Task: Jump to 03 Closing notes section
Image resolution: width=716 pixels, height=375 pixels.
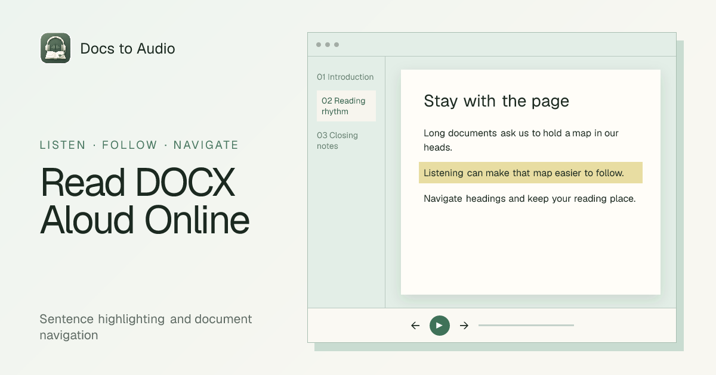Action: (338, 140)
